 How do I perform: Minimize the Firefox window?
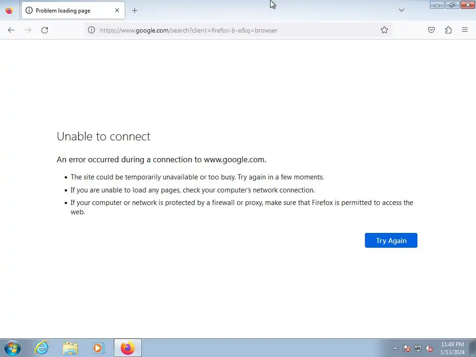[x=437, y=5]
